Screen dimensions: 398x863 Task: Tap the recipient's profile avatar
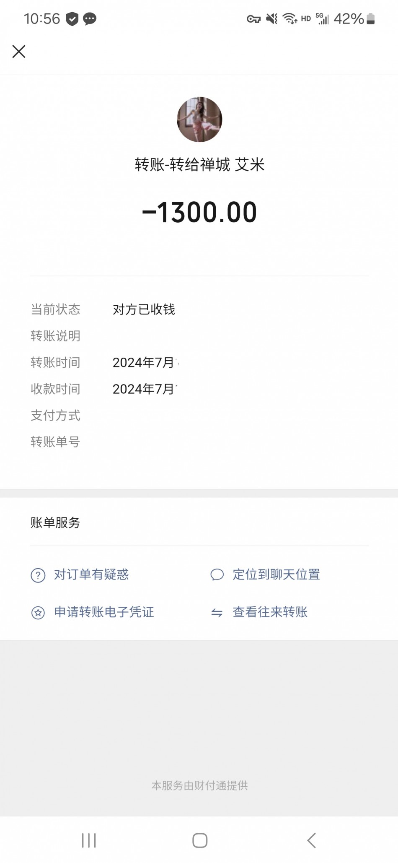point(199,120)
